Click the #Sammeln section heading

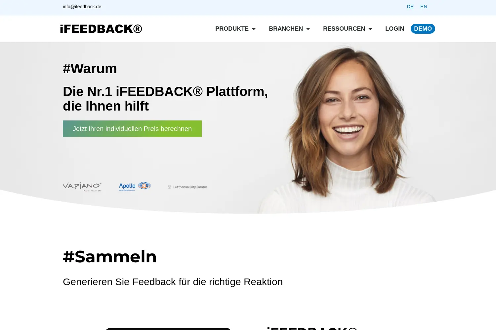(x=109, y=256)
